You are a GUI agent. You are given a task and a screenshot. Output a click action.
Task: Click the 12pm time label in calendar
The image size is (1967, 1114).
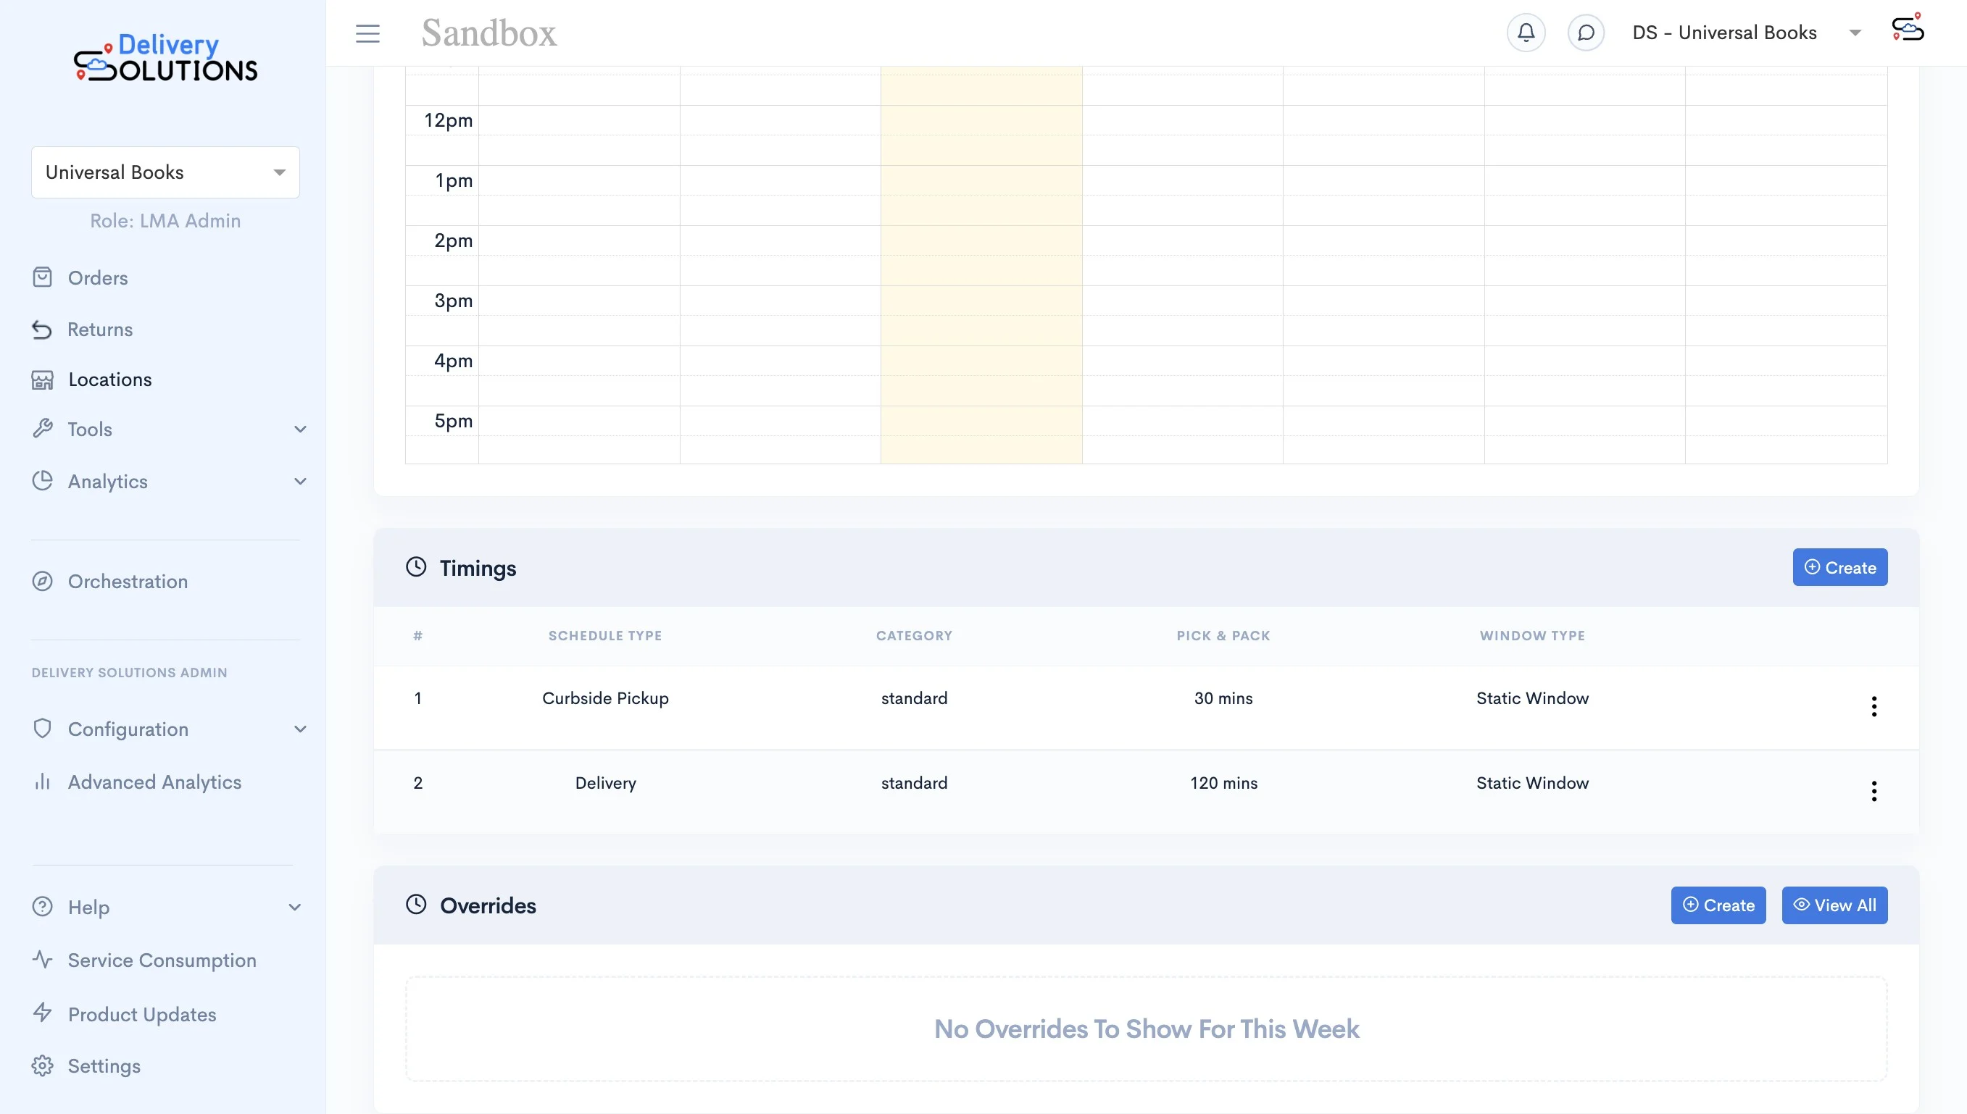[448, 120]
